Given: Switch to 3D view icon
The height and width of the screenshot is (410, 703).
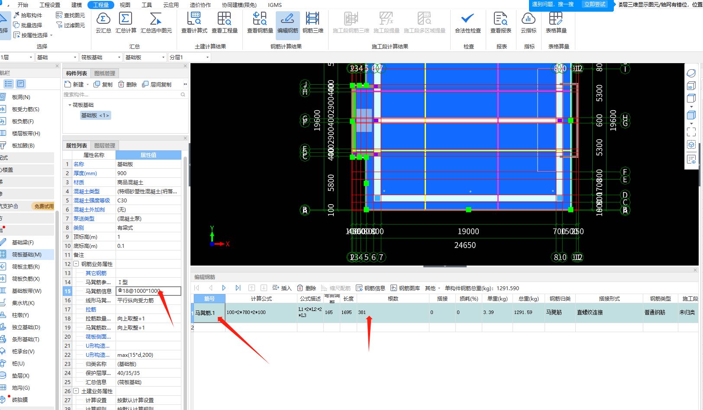Looking at the screenshot, I should [x=691, y=86].
